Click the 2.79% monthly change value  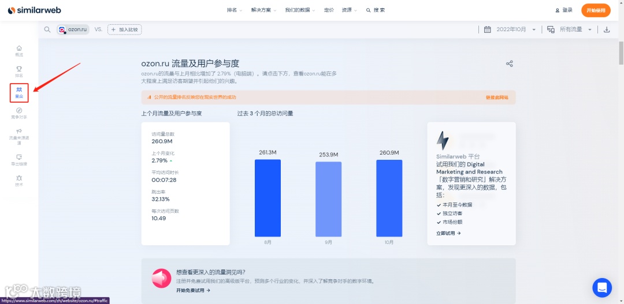160,160
